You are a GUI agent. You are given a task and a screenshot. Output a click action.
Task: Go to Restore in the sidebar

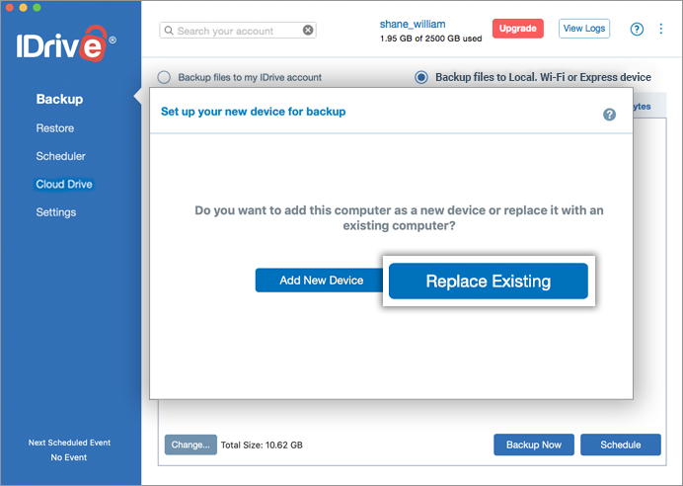point(55,128)
